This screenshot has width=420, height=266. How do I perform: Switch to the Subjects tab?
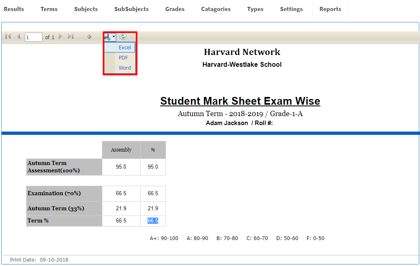coord(86,9)
